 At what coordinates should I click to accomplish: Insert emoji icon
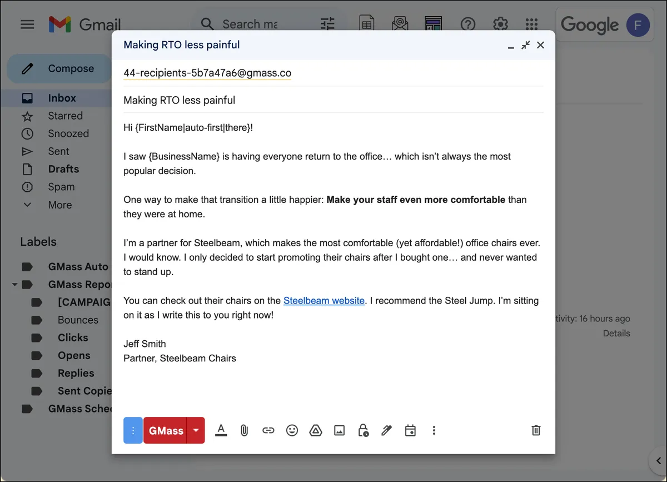pos(292,430)
